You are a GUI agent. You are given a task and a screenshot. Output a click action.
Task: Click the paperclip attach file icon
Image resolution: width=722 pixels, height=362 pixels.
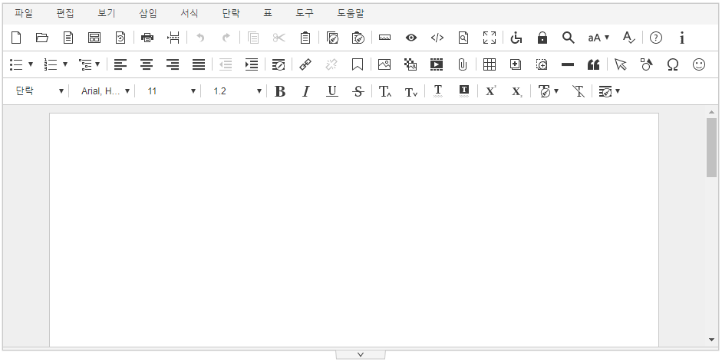pyautogui.click(x=463, y=64)
